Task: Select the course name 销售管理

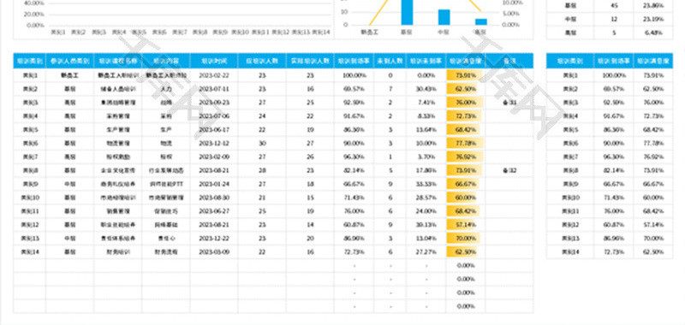Action: coord(117,211)
